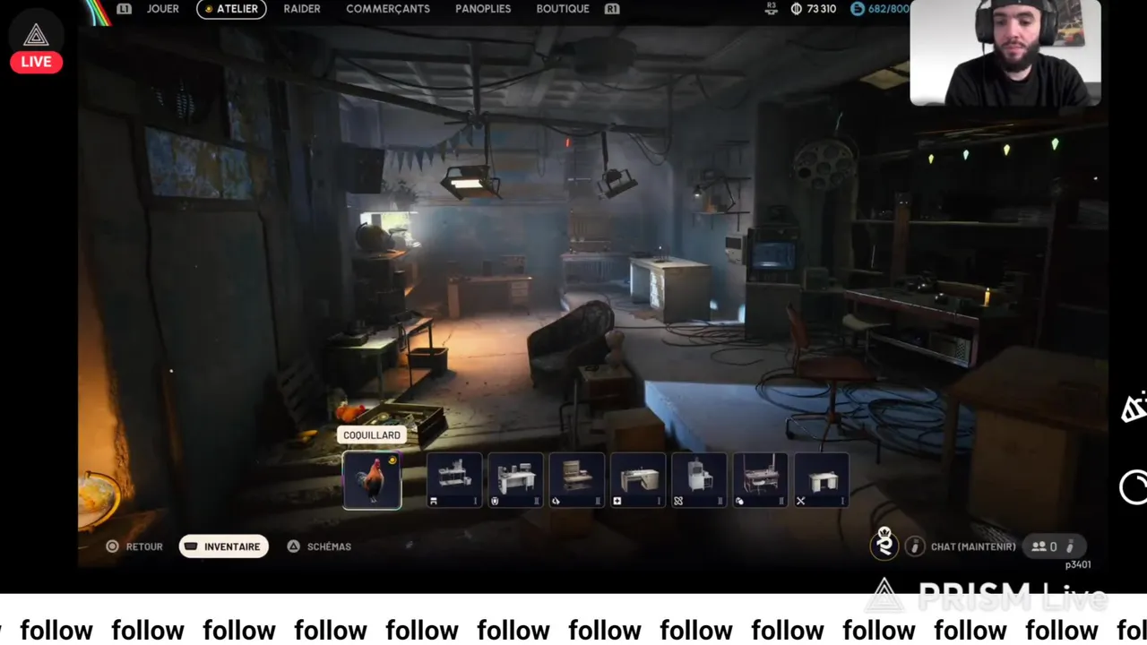Image resolution: width=1147 pixels, height=645 pixels.
Task: Click the player emblem with crown
Action: tap(884, 544)
